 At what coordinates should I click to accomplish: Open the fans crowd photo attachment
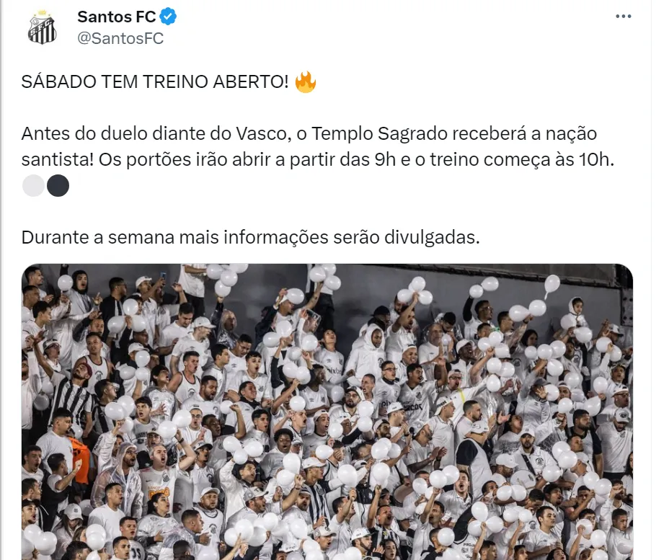(327, 412)
